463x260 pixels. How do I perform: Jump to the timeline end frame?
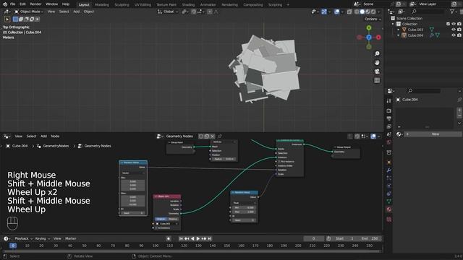click(209, 238)
